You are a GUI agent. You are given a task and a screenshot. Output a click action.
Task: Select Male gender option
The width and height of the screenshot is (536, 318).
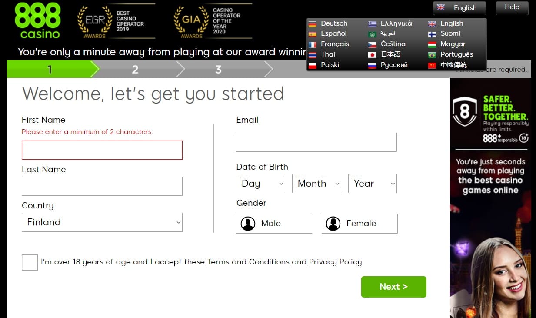click(274, 224)
